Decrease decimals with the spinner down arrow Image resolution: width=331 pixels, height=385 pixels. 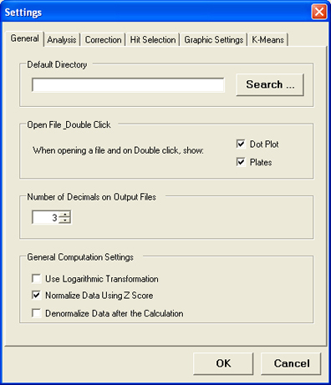tap(65, 220)
